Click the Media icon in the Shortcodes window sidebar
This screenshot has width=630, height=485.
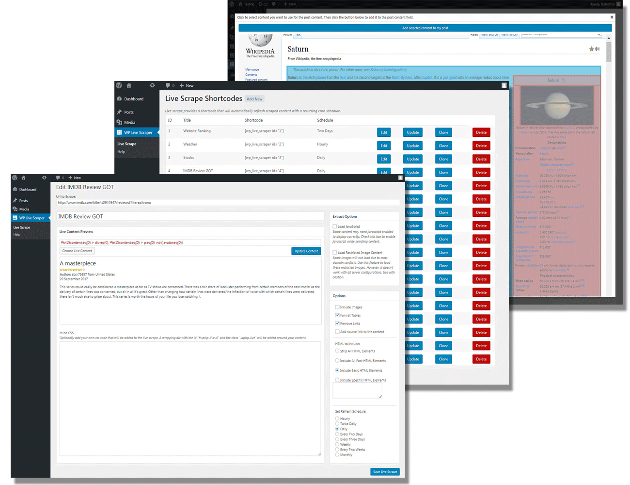(x=119, y=122)
